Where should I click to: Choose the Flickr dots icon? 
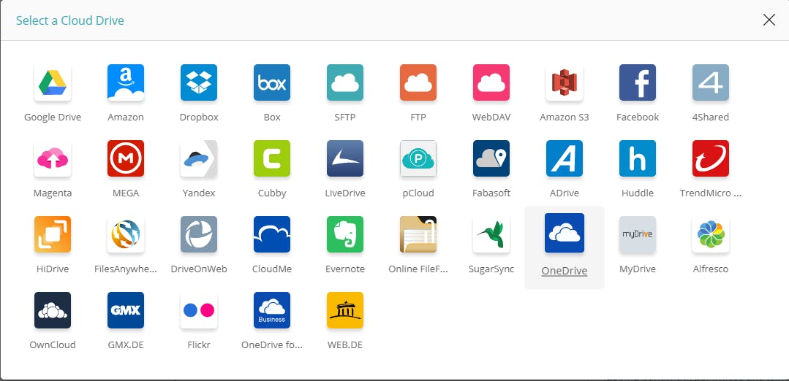[199, 309]
